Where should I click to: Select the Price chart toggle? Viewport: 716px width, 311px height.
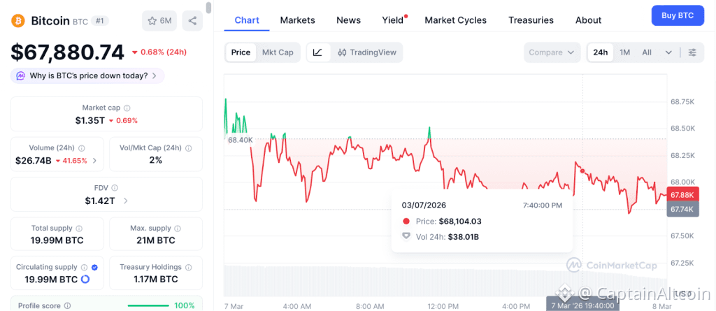(x=241, y=52)
